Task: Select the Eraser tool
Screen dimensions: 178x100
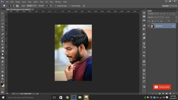Action: [x=3, y=47]
